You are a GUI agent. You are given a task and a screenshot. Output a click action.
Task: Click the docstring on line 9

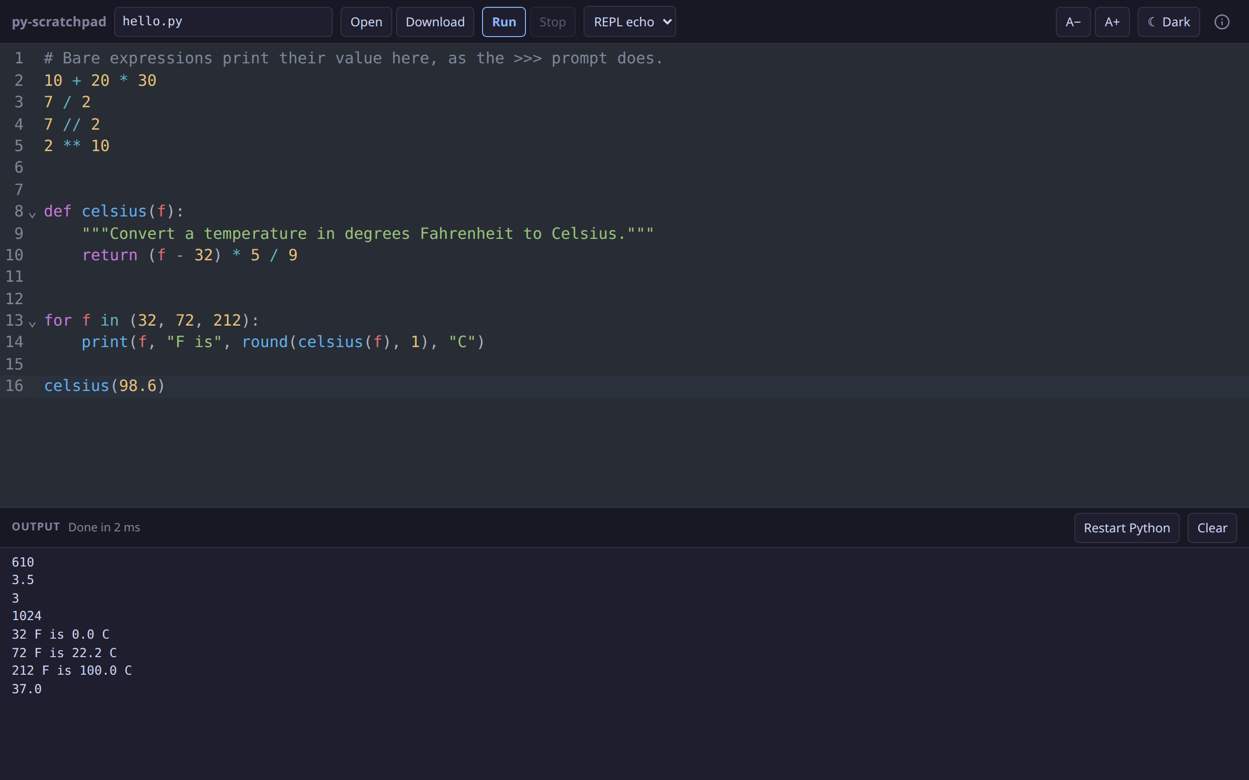click(x=368, y=234)
